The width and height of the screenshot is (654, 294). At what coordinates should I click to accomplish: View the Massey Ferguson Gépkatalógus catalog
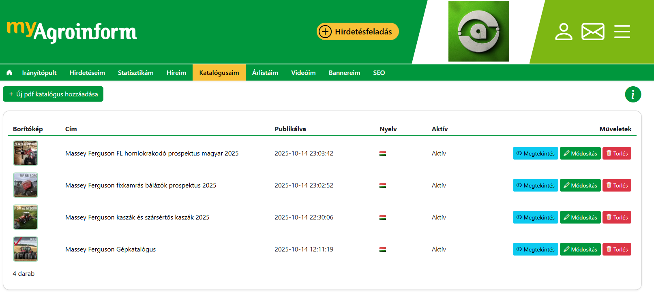pos(535,249)
